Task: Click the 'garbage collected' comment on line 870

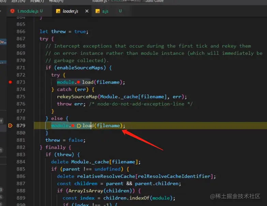Action: (x=77, y=61)
